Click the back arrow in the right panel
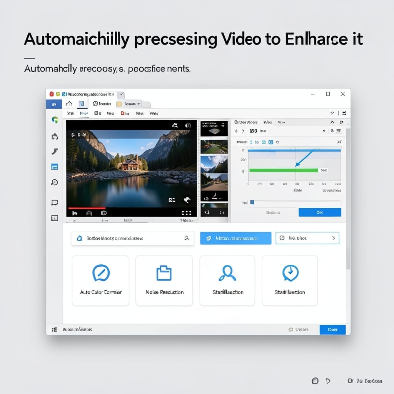This screenshot has height=394, width=394. (x=237, y=131)
